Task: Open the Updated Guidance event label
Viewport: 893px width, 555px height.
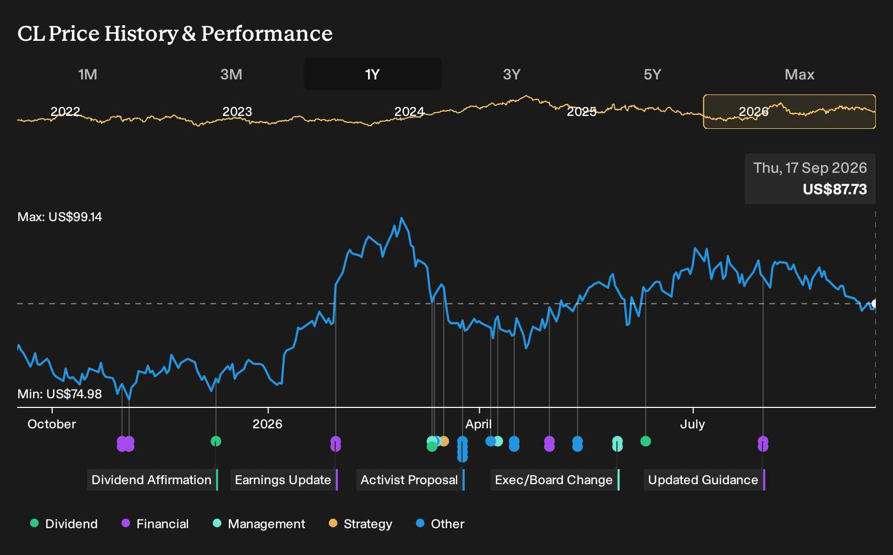Action: [x=704, y=480]
